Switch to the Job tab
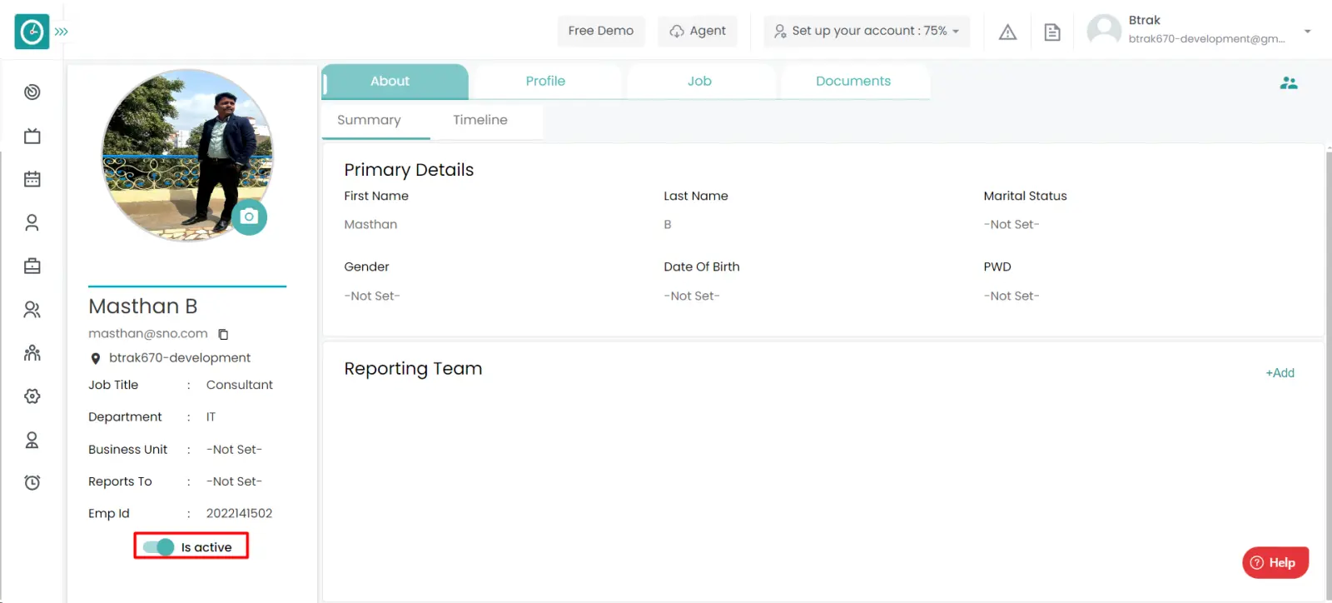The width and height of the screenshot is (1332, 603). (699, 82)
